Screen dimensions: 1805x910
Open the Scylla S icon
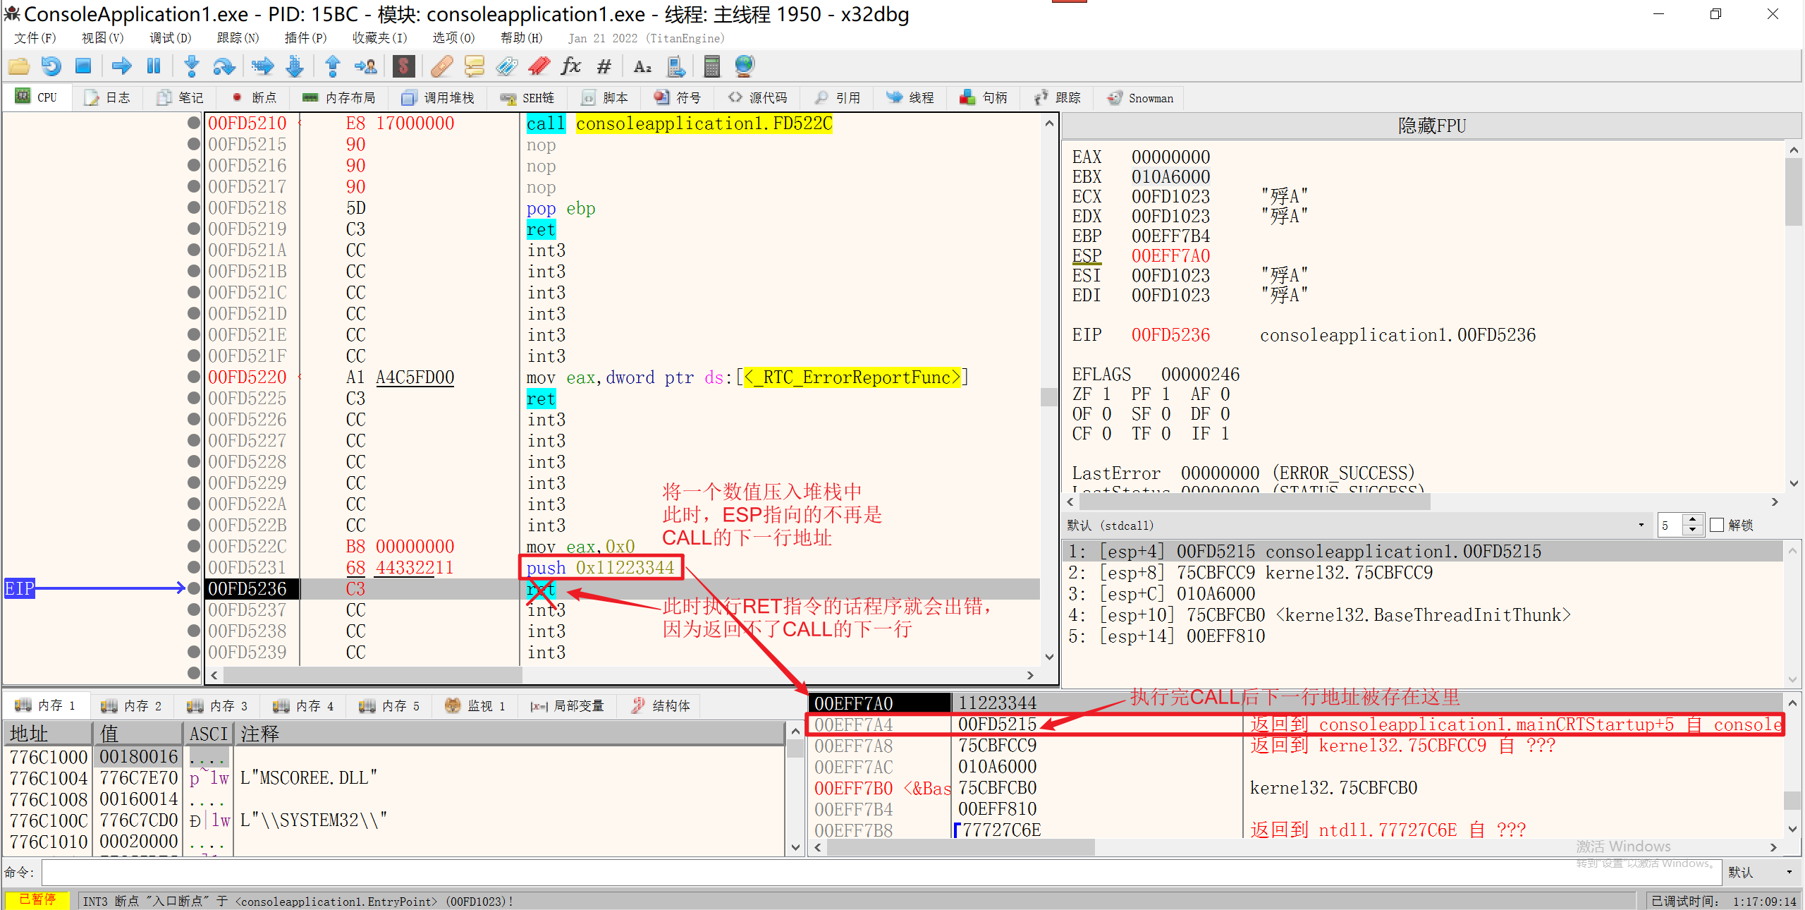pyautogui.click(x=403, y=66)
